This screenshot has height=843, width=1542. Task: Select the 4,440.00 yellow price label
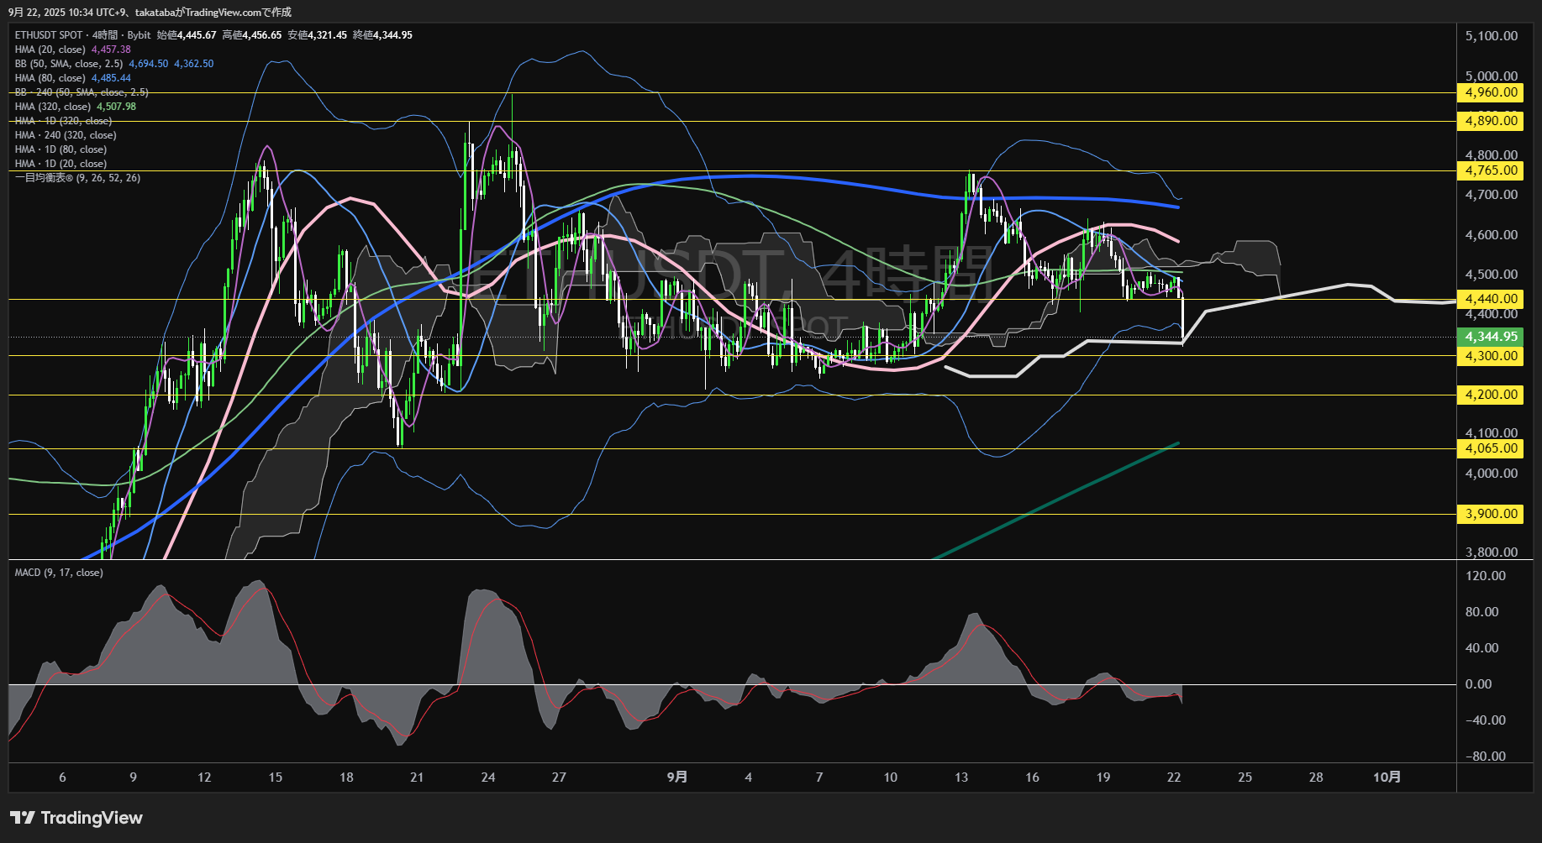(x=1490, y=299)
